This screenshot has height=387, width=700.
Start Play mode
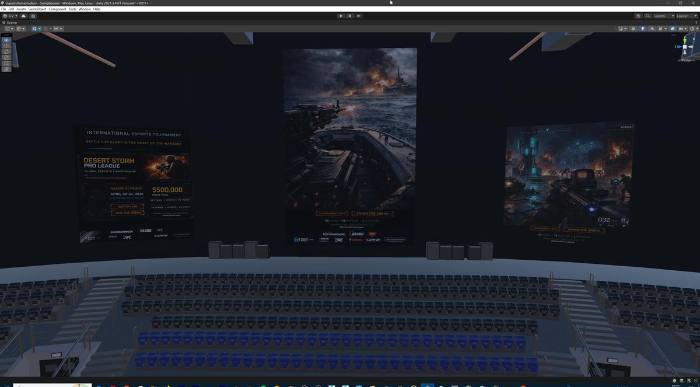pyautogui.click(x=341, y=16)
